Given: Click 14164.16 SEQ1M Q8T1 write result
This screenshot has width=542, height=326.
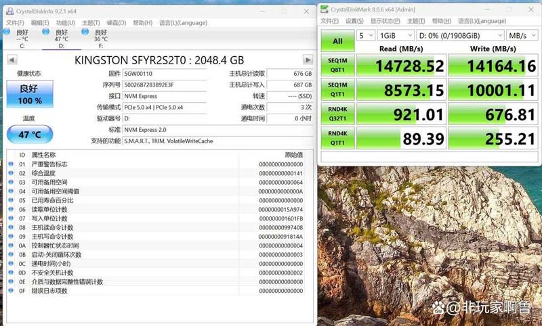Looking at the screenshot, I should (493, 65).
